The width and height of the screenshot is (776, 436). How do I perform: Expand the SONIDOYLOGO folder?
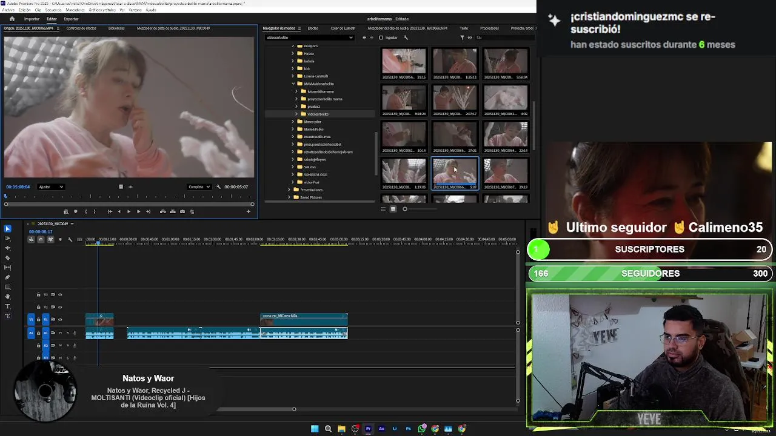(293, 174)
